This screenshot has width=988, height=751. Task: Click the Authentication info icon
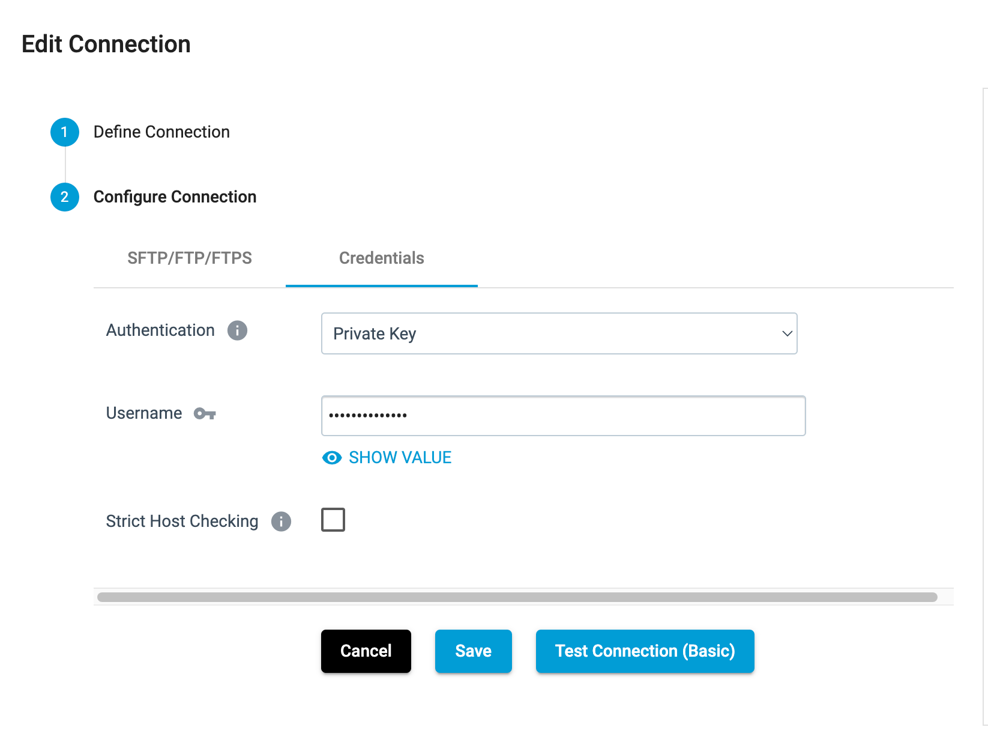pyautogui.click(x=237, y=330)
